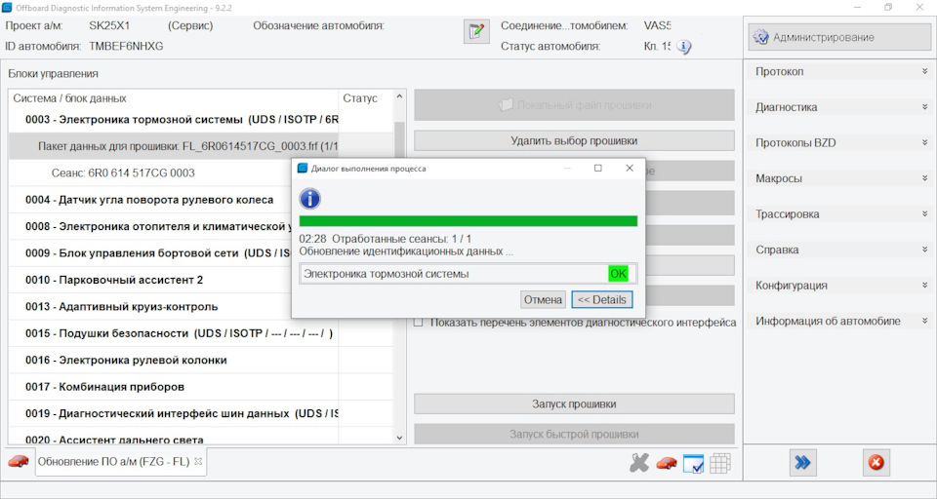This screenshot has height=499, width=937.
Task: Click the vehicle designation edit notepad icon
Action: point(476,31)
